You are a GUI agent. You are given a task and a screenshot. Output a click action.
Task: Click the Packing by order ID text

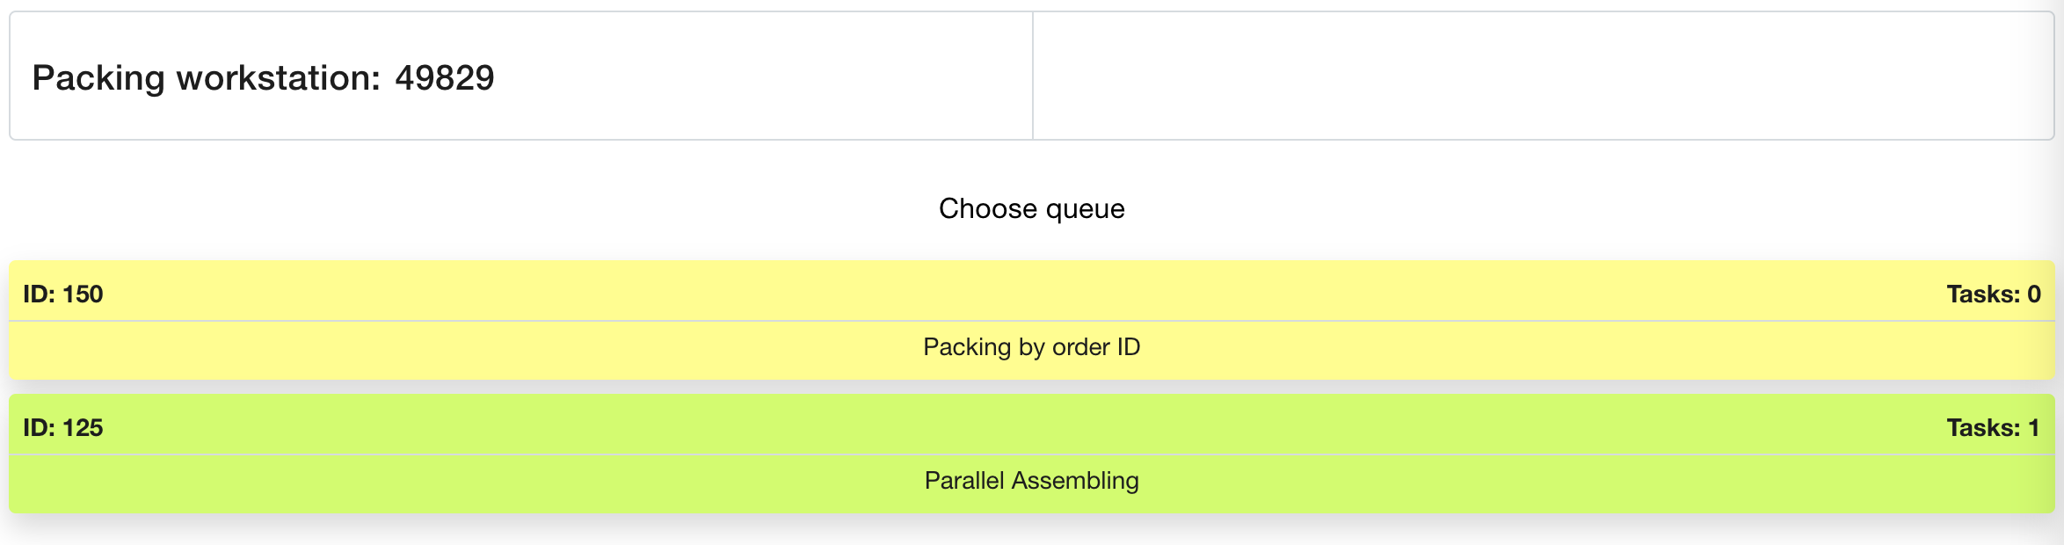1032,347
